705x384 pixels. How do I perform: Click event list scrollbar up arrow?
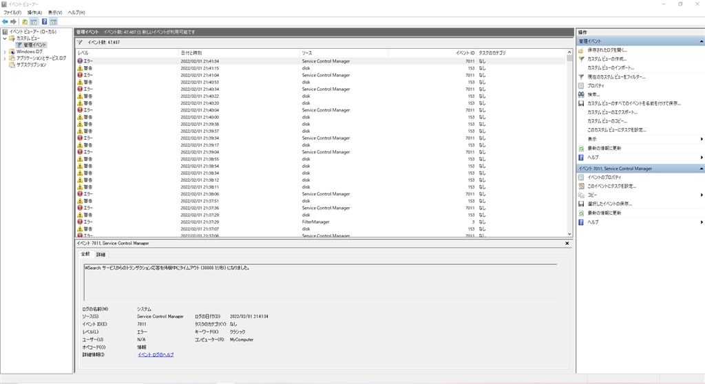point(569,52)
